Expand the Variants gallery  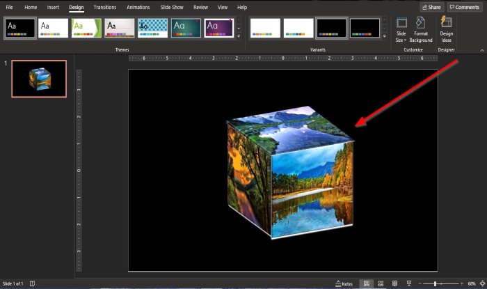[385, 36]
